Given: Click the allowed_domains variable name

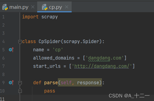Looking at the screenshot, I should 54,58.
